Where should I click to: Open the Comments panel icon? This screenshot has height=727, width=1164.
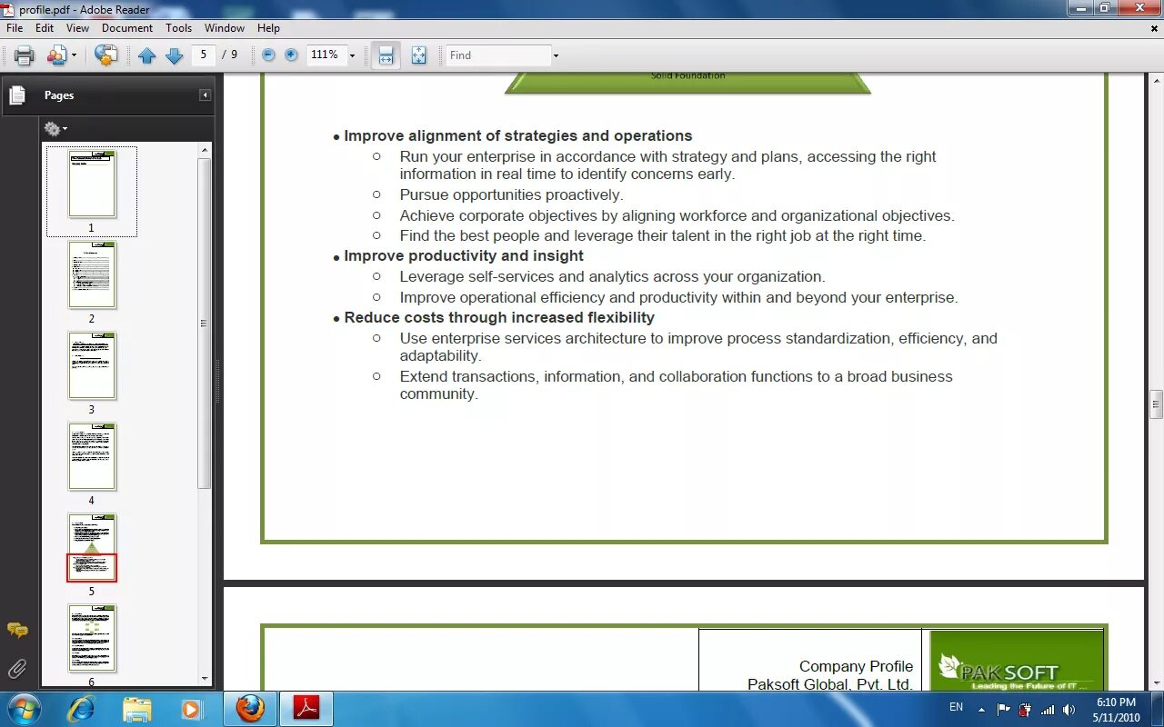[17, 630]
